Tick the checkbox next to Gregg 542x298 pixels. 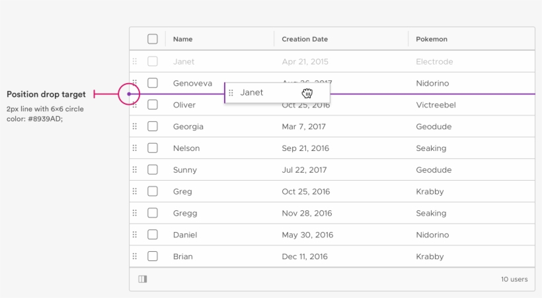click(153, 214)
